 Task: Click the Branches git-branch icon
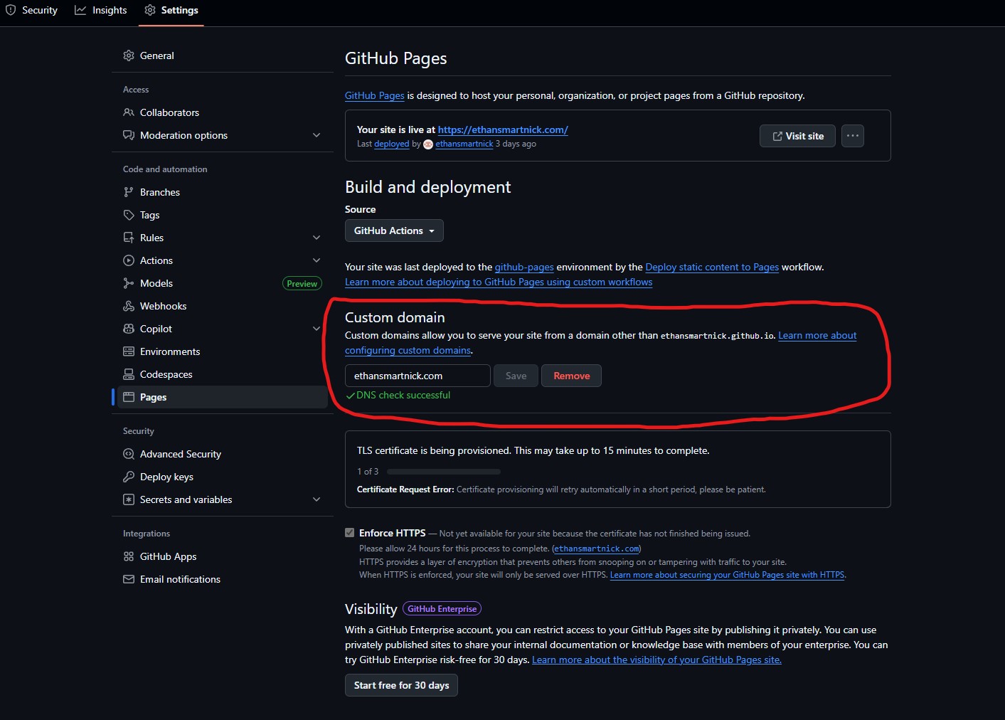[x=129, y=192]
